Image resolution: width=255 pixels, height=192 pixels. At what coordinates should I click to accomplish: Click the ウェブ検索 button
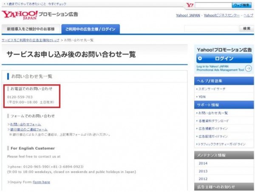point(241,5)
